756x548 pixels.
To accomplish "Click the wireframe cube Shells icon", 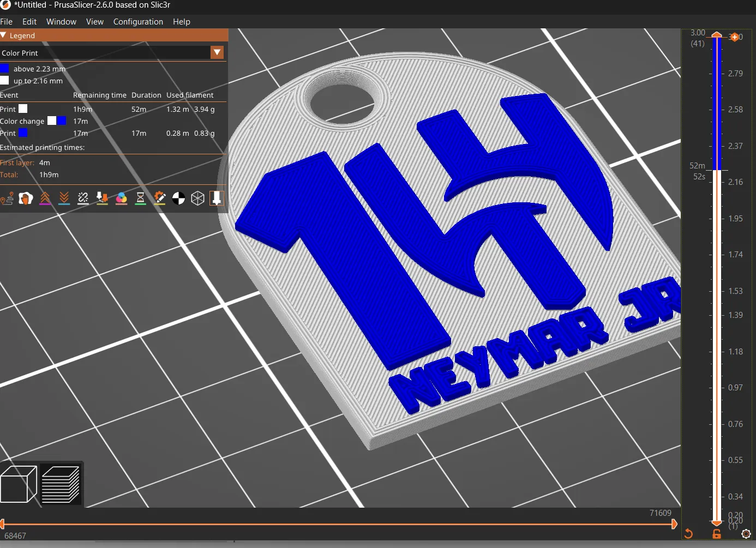I will [197, 198].
